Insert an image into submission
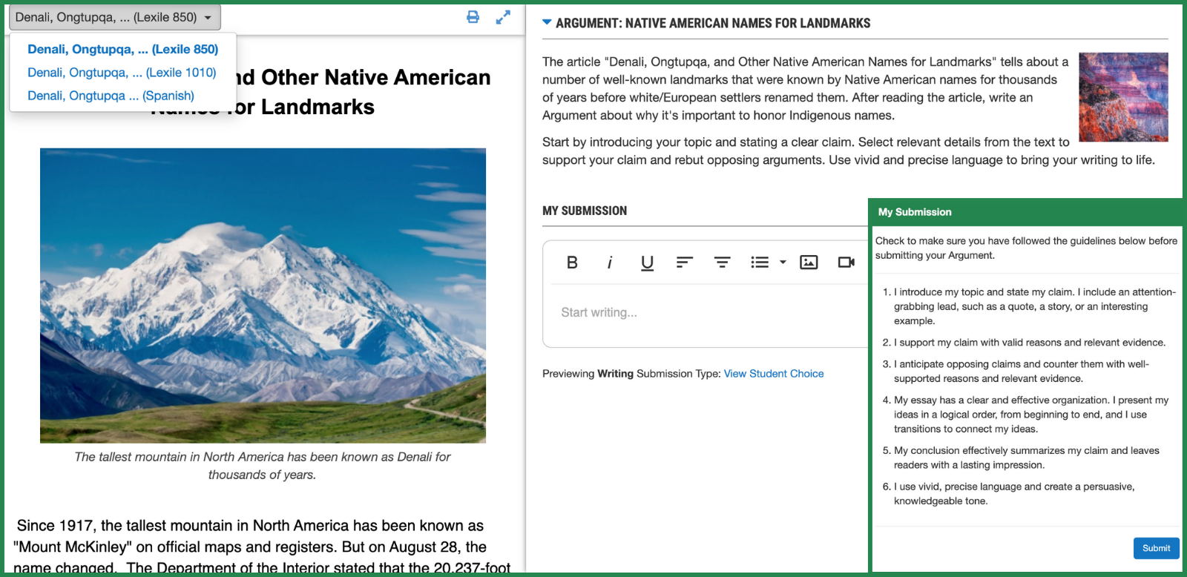 coord(809,262)
